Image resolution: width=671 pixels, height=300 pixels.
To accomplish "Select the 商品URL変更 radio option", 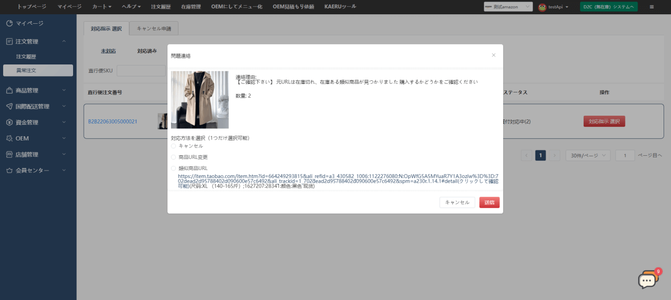I will 173,157.
